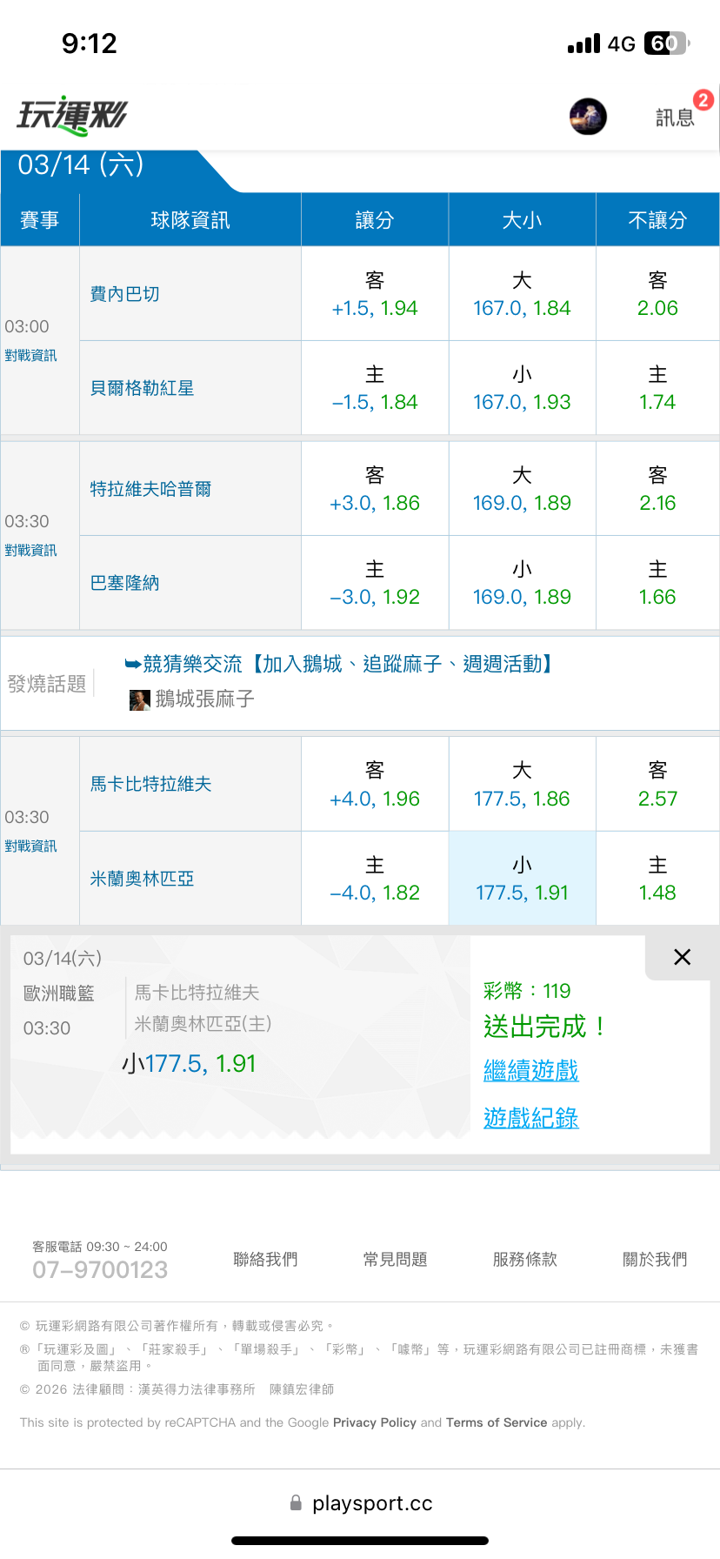Open 對戰資訊 for 特拉維夫哈普爾 game

pyautogui.click(x=30, y=551)
